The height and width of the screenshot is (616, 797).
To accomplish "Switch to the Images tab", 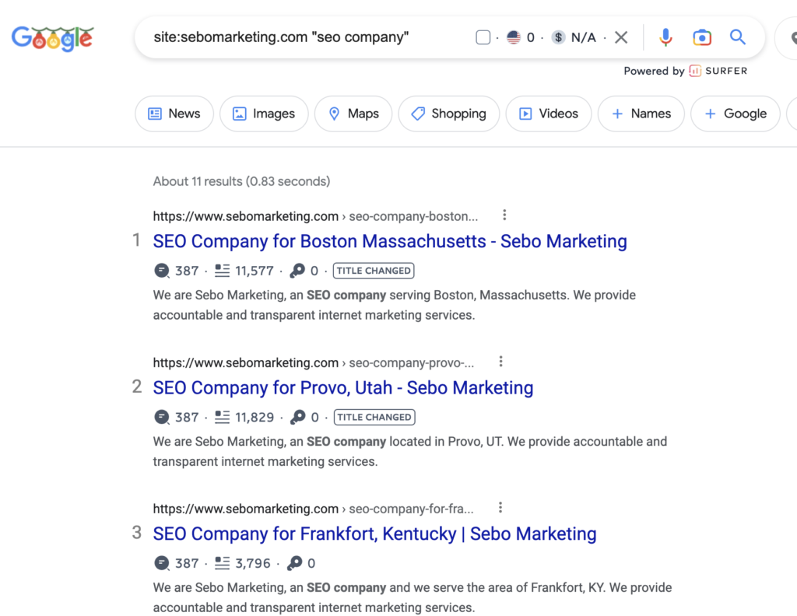I will (264, 114).
